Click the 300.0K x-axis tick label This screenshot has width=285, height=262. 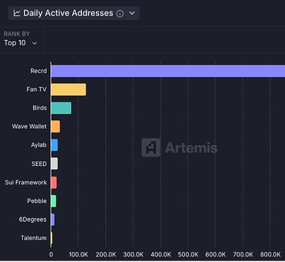[x=133, y=255]
